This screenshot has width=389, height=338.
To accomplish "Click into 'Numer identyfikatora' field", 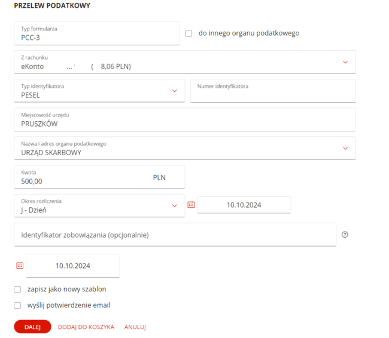I will tap(273, 91).
